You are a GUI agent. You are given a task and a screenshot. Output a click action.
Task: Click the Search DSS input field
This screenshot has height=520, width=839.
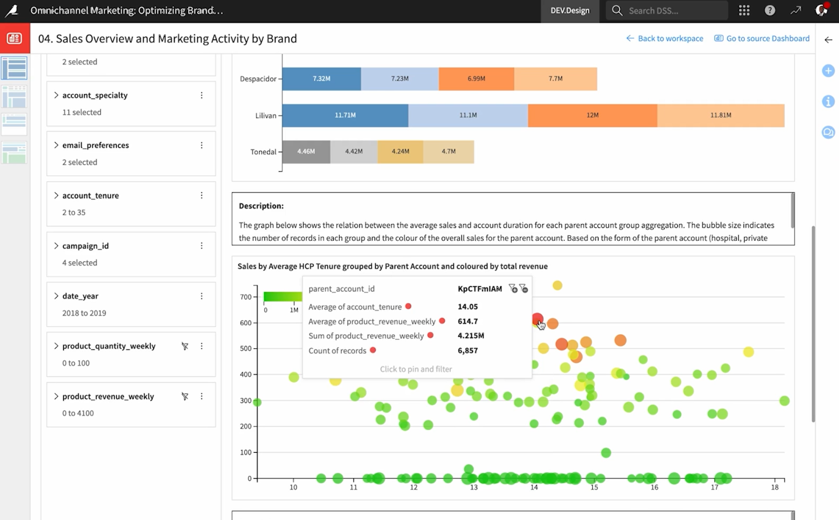pyautogui.click(x=674, y=10)
